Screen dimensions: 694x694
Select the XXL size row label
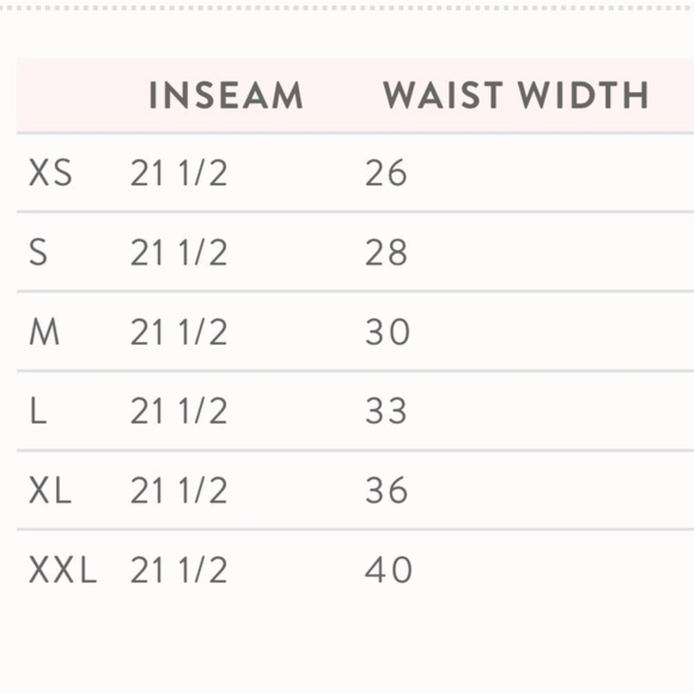pos(63,570)
